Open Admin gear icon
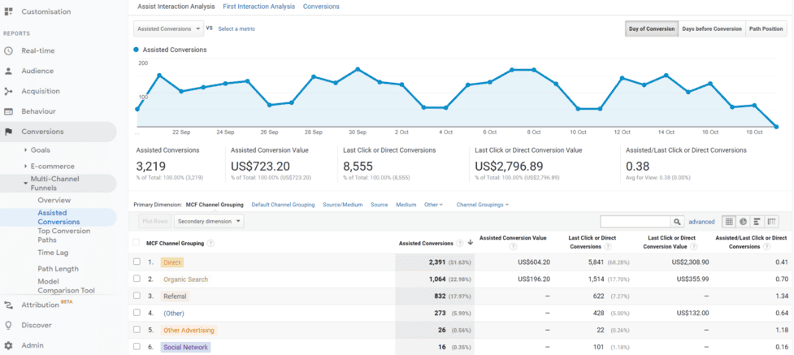Image resolution: width=794 pixels, height=355 pixels. [8, 345]
